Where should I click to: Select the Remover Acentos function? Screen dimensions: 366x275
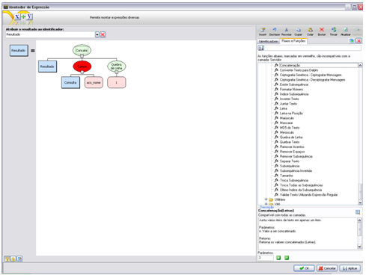[292, 146]
